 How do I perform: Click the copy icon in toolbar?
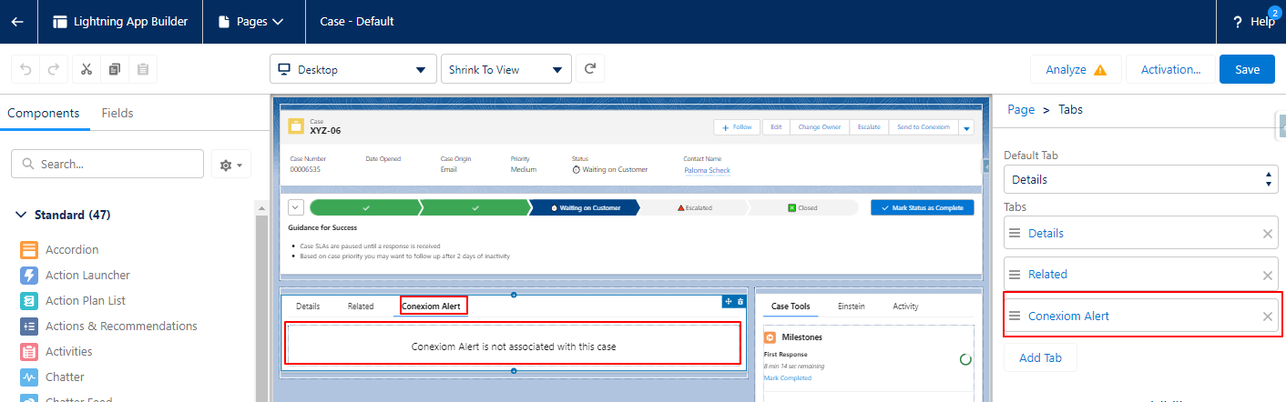click(x=115, y=70)
